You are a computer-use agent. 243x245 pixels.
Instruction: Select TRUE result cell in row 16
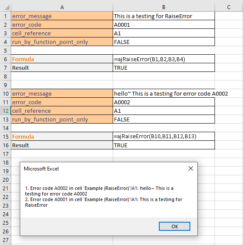(x=164, y=145)
